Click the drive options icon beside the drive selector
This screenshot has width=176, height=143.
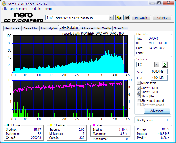point(119,18)
